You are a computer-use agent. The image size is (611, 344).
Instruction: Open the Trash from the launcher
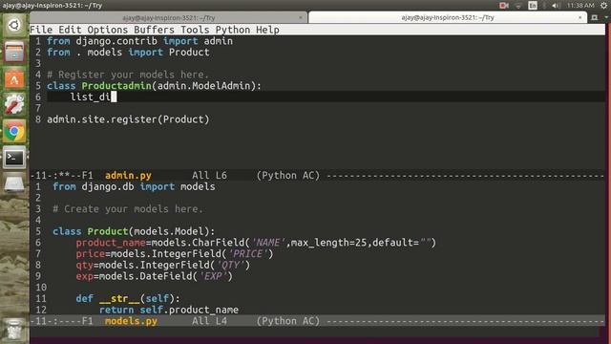14,330
